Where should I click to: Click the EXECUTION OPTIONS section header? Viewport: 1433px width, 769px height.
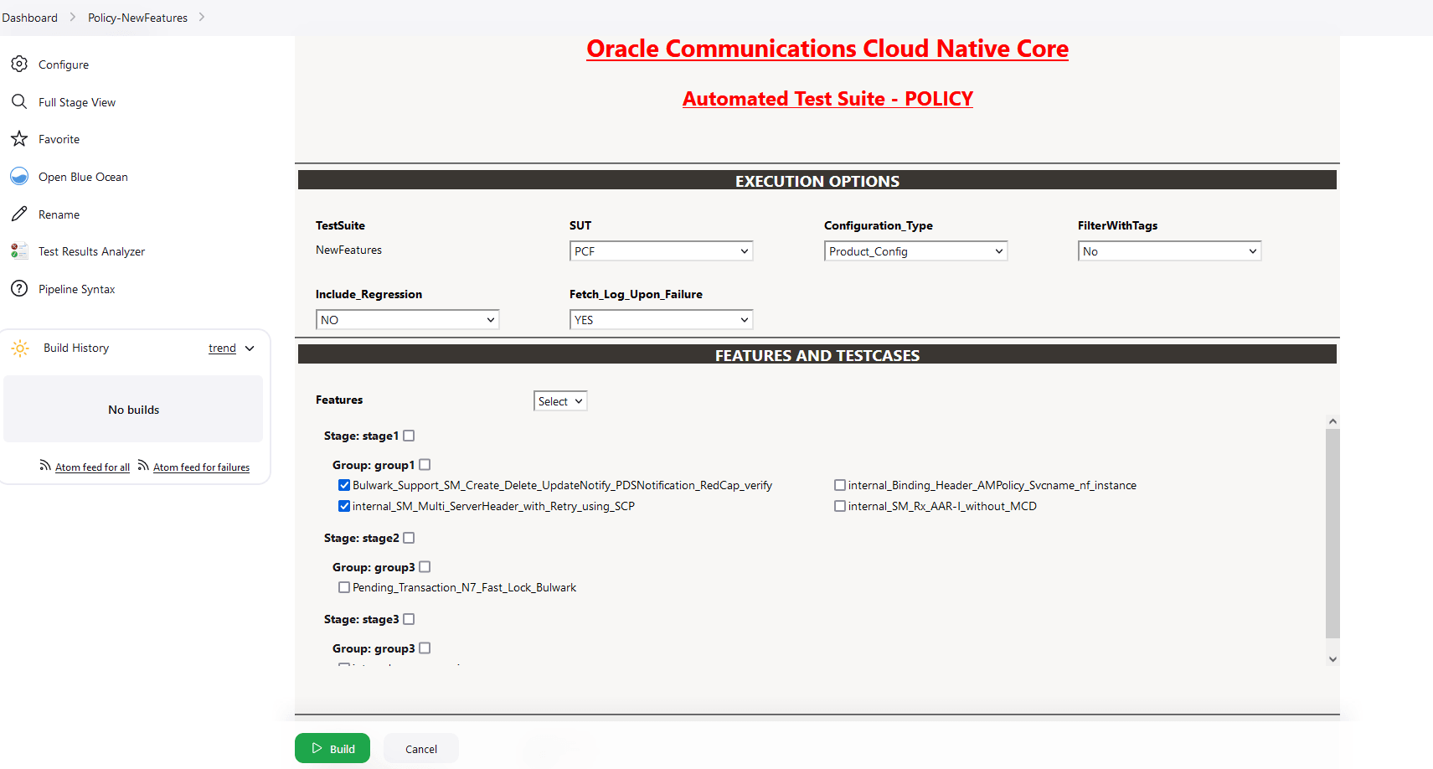817,181
